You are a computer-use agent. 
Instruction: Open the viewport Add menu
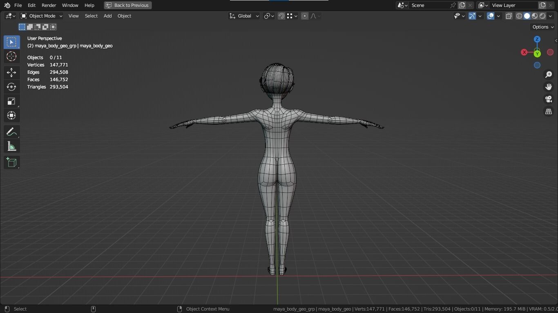107,16
